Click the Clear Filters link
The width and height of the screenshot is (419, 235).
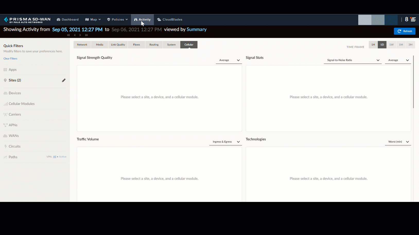[x=10, y=59]
